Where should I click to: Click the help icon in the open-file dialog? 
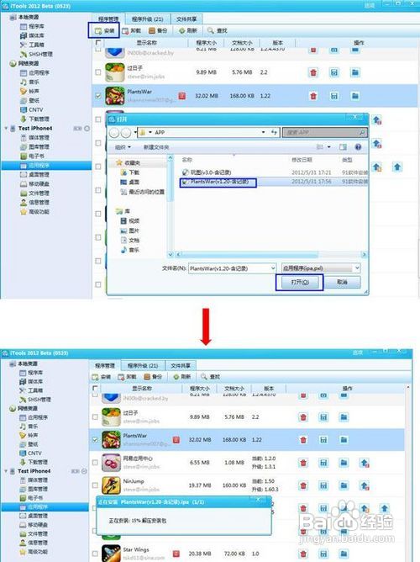[357, 147]
